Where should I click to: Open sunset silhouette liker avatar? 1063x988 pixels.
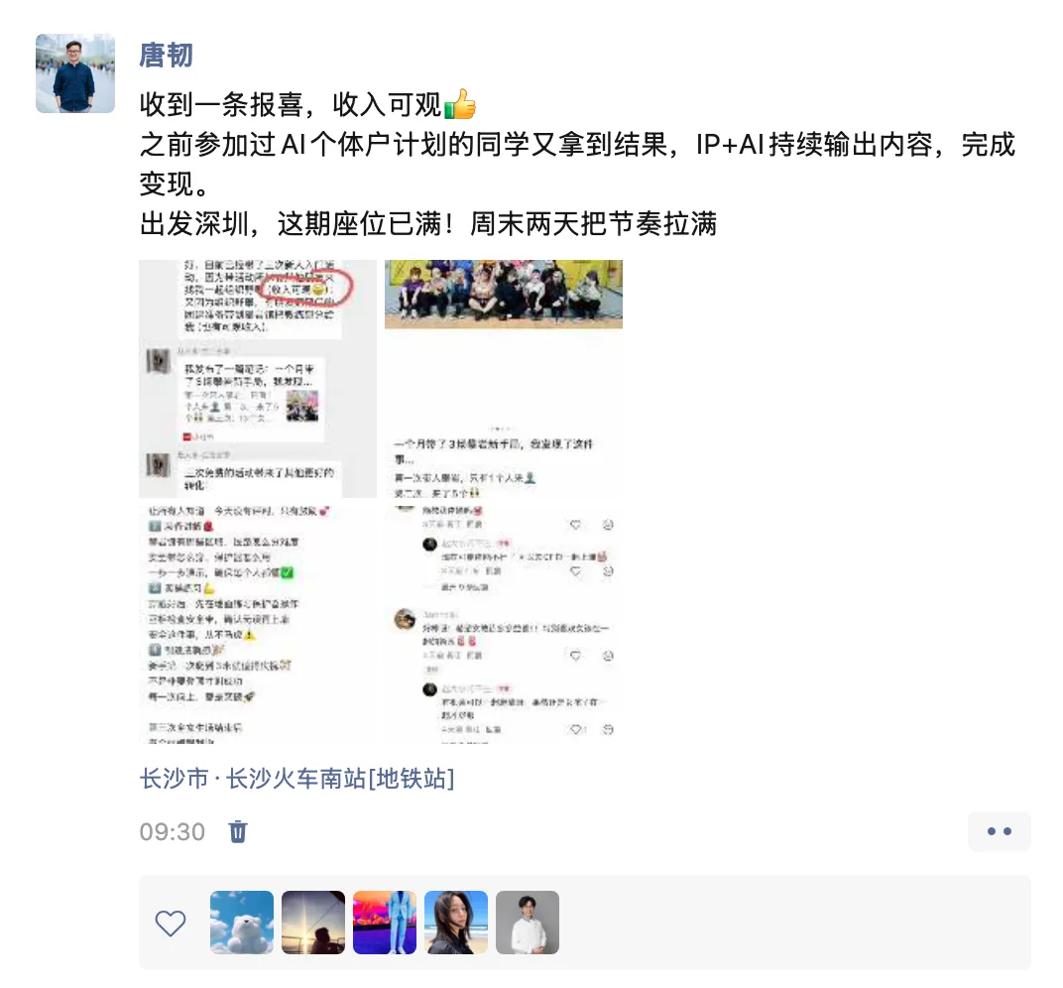[x=313, y=923]
